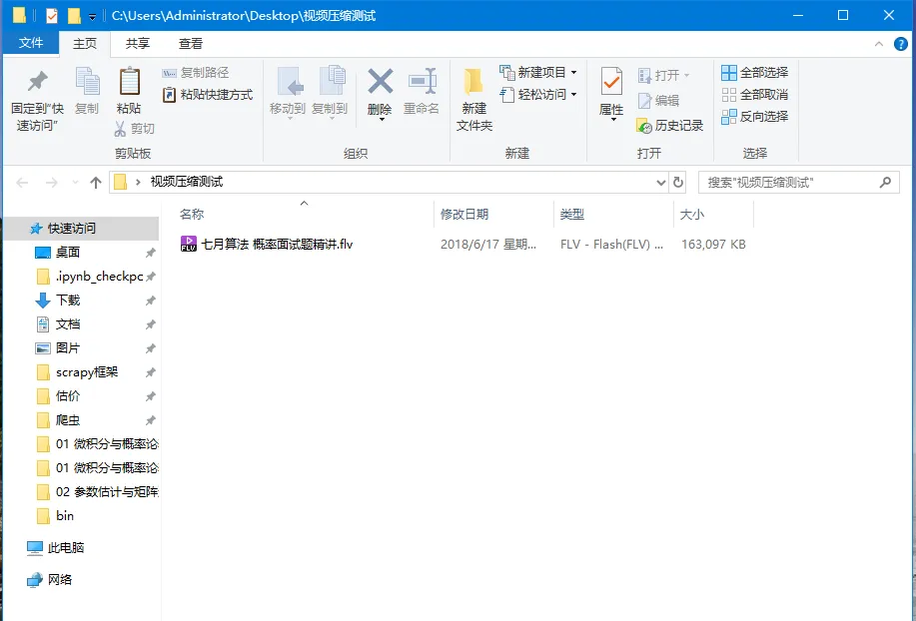Open Properties (属性) icon
The height and width of the screenshot is (621, 916).
pyautogui.click(x=611, y=82)
